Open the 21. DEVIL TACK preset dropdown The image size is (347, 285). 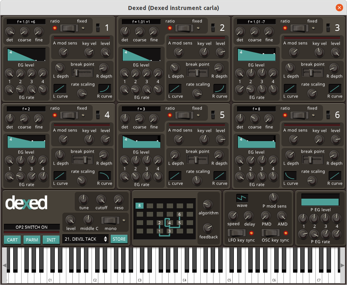point(86,239)
